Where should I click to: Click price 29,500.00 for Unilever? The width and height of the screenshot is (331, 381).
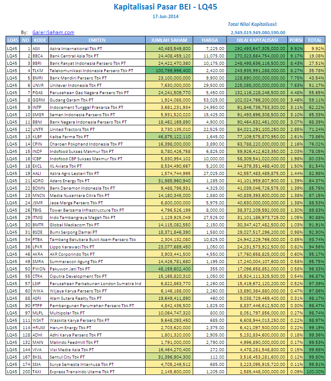pos(210,85)
